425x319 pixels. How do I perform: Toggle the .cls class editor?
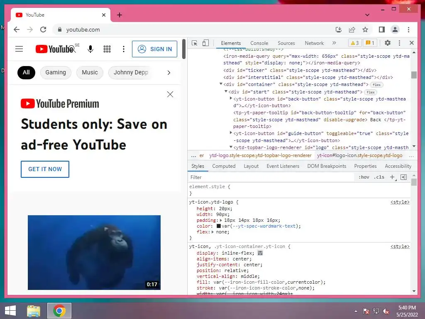(379, 177)
